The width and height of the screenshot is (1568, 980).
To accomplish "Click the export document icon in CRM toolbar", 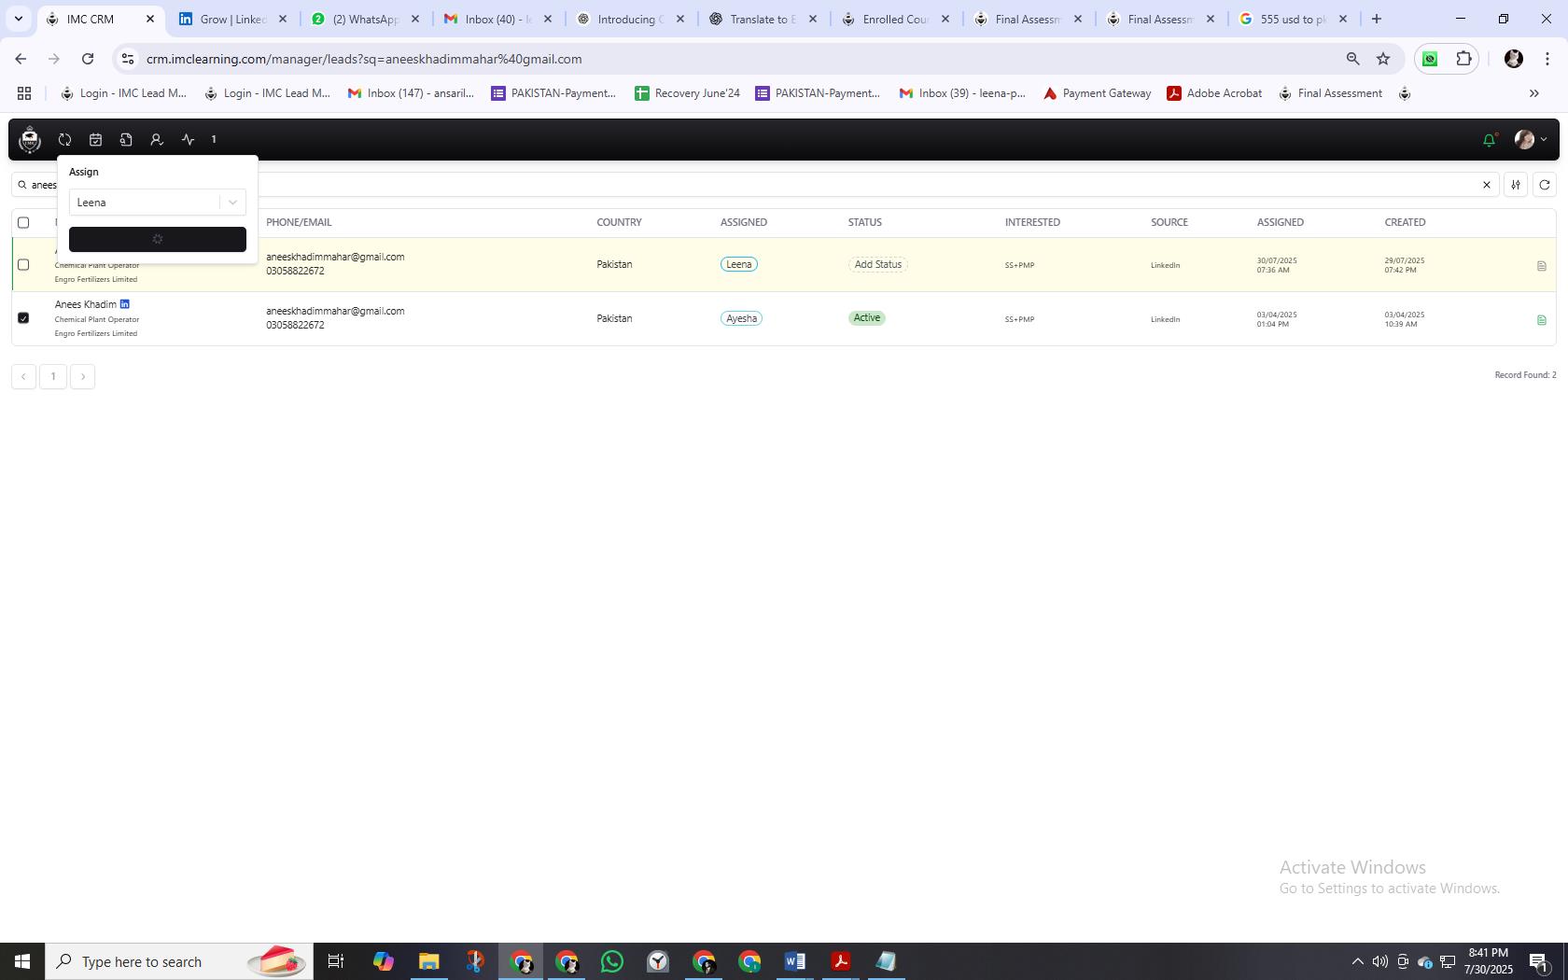I will pos(126,140).
